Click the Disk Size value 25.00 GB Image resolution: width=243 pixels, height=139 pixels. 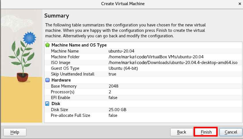click(117, 110)
